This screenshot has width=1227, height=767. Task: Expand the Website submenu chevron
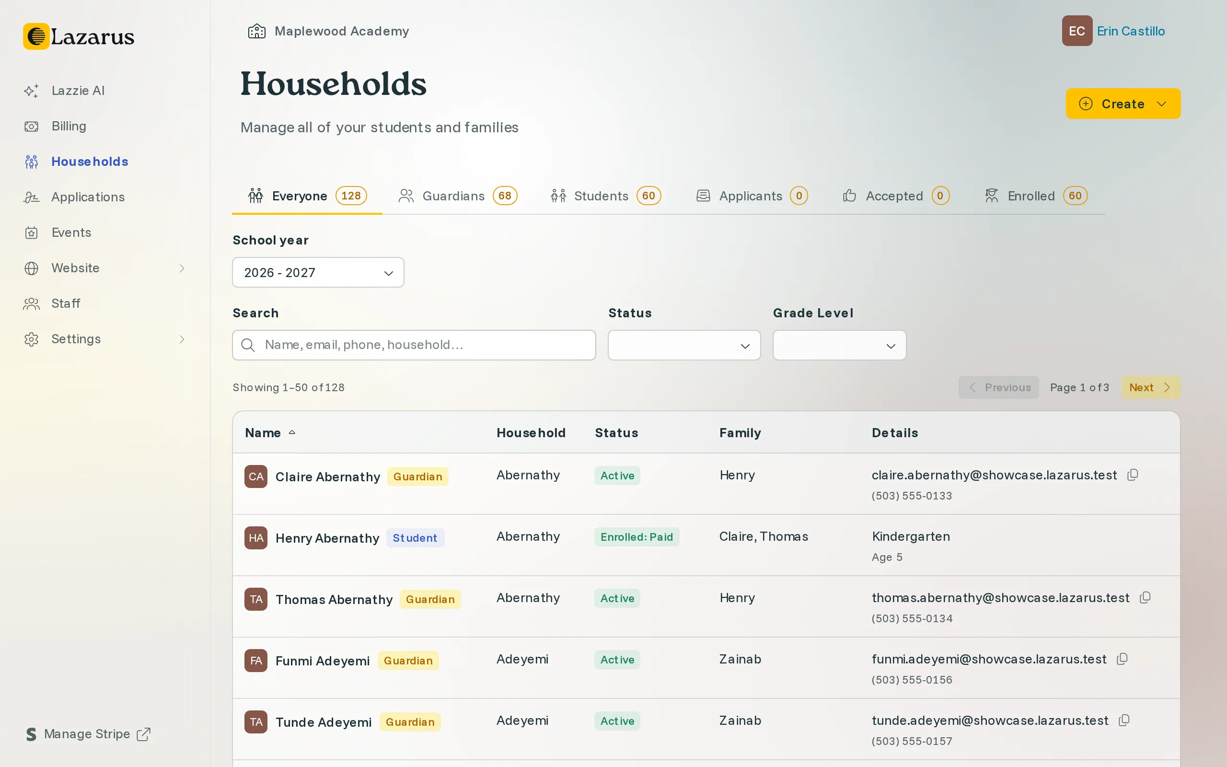pos(182,268)
